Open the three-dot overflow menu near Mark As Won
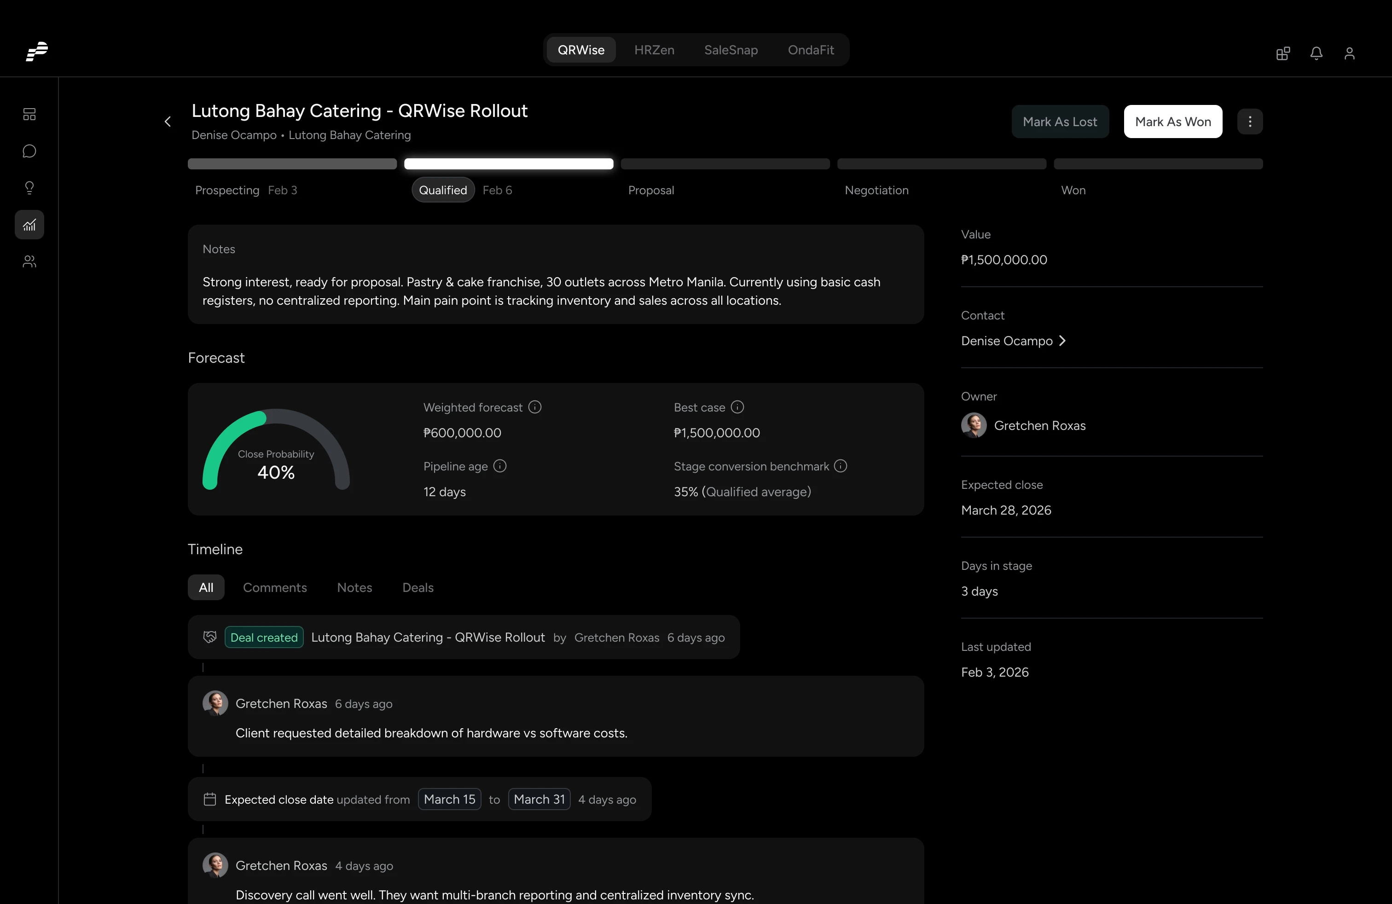The image size is (1392, 904). pos(1250,122)
